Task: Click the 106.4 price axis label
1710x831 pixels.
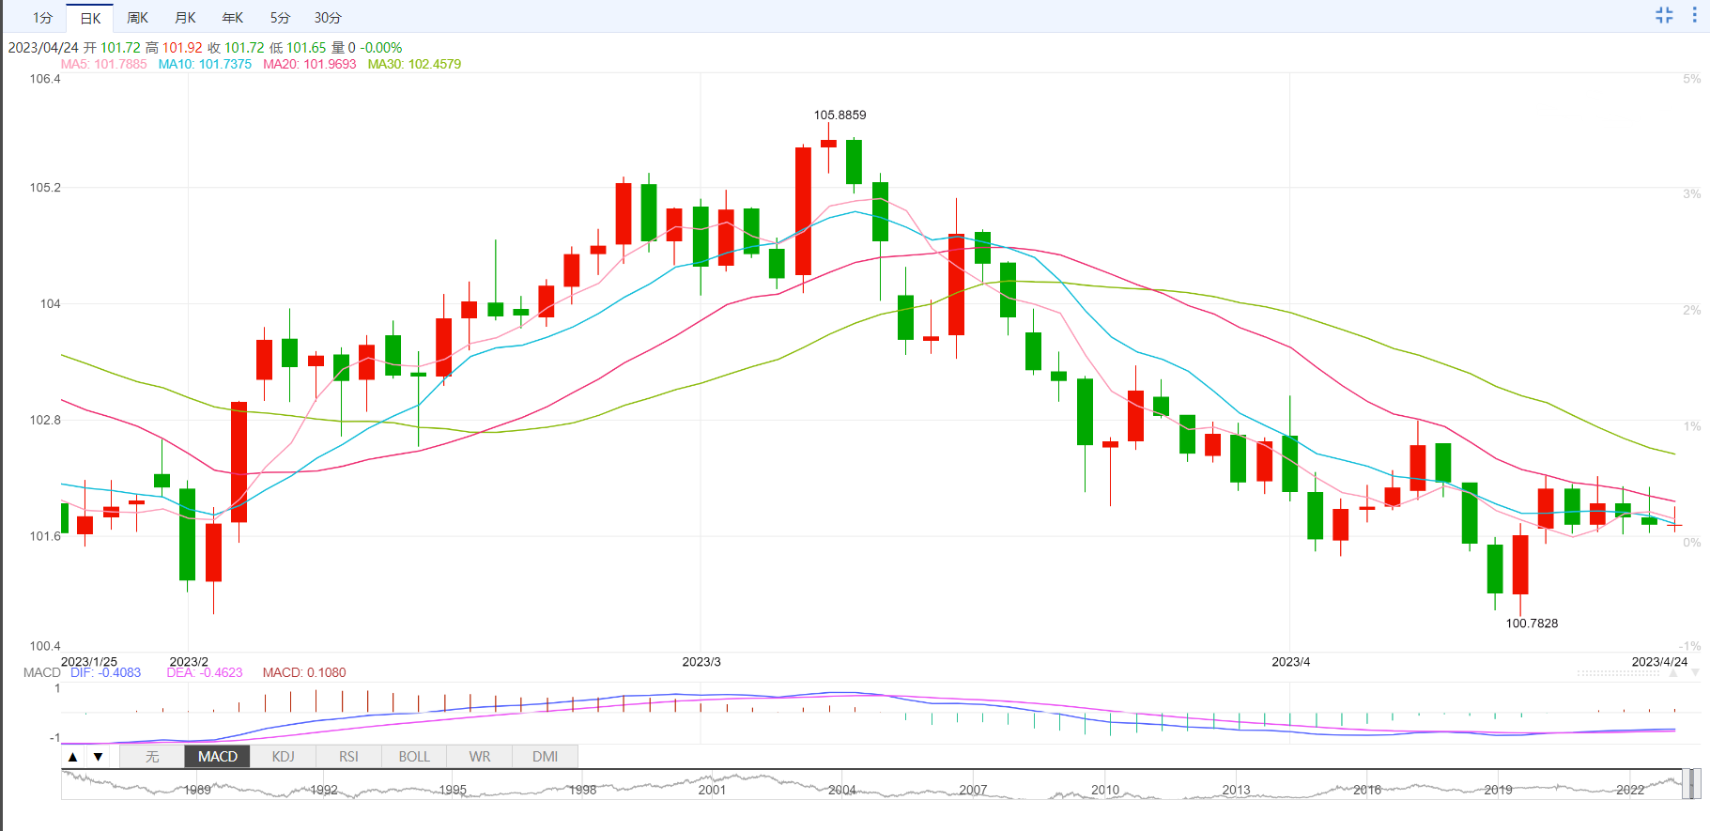Action: (45, 79)
